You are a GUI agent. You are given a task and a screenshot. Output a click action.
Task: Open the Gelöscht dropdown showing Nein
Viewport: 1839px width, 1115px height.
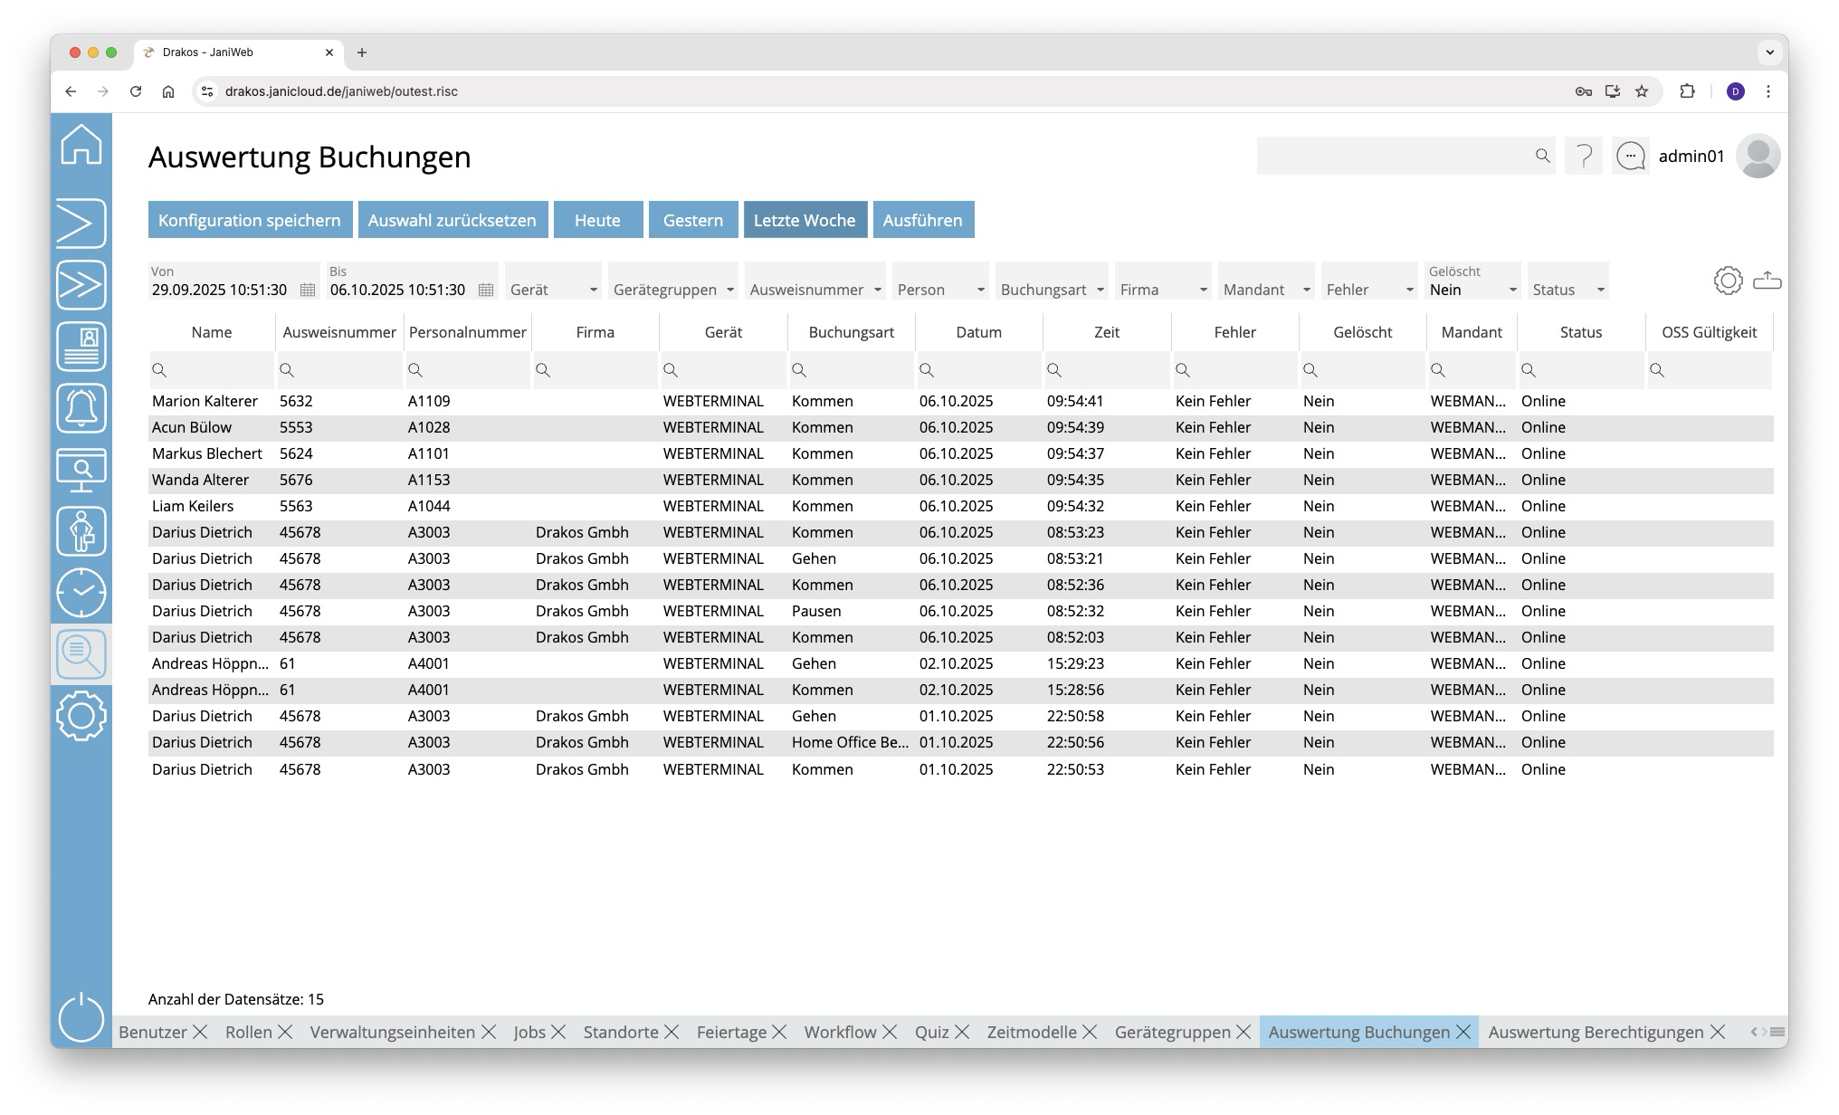click(x=1511, y=290)
